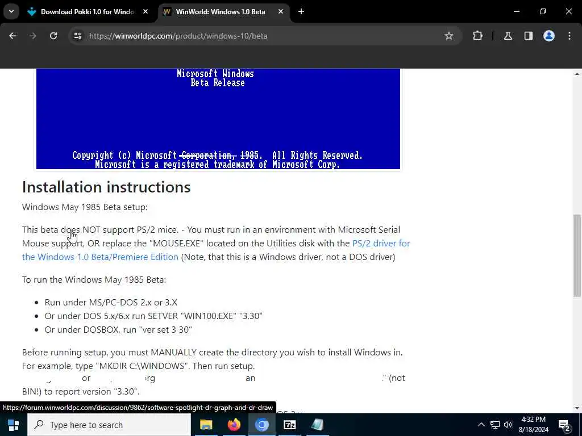
Task: Launch Firefox from taskbar
Action: pyautogui.click(x=234, y=425)
